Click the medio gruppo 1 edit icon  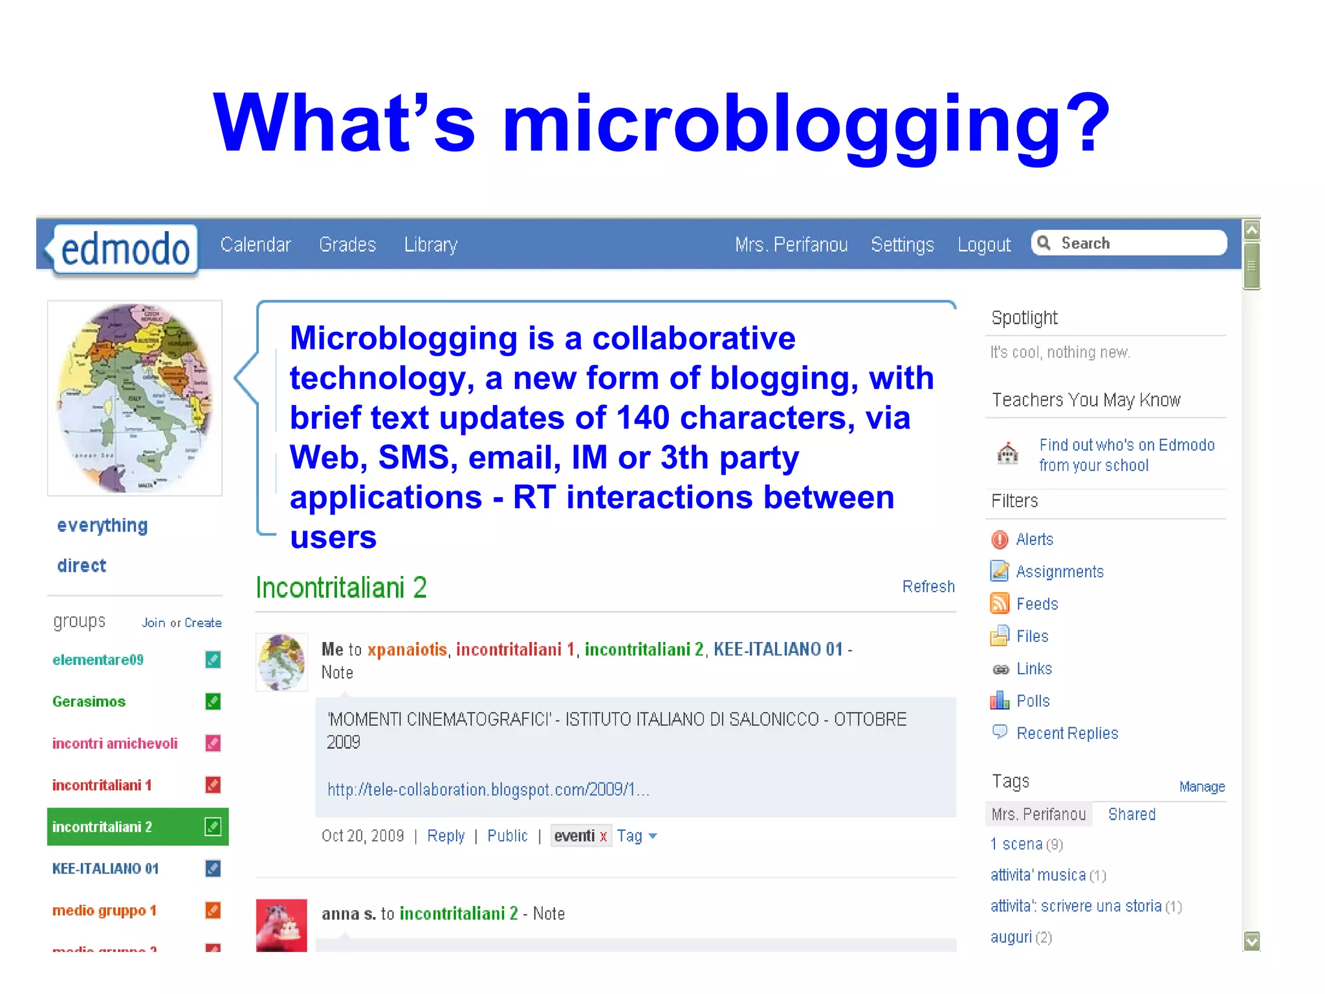pyautogui.click(x=213, y=910)
